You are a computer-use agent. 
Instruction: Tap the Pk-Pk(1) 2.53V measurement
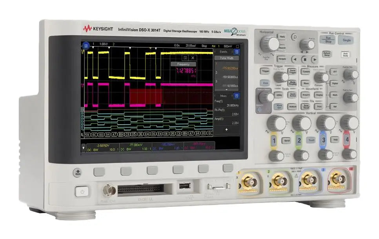pos(226,112)
